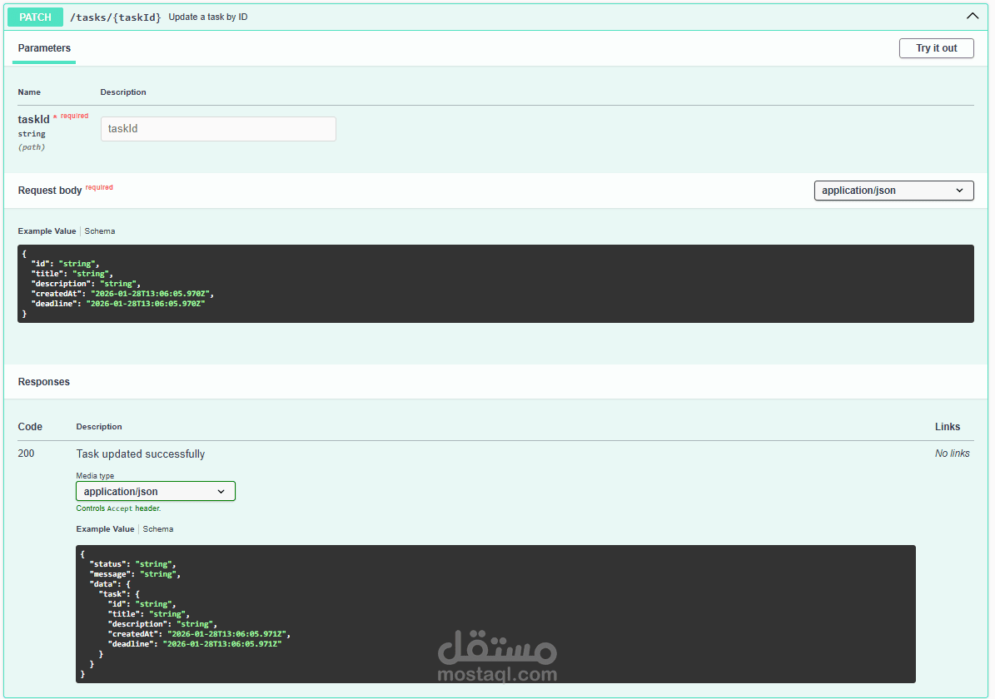
Task: Click the '(path)' parameter location text
Action: pyautogui.click(x=32, y=147)
